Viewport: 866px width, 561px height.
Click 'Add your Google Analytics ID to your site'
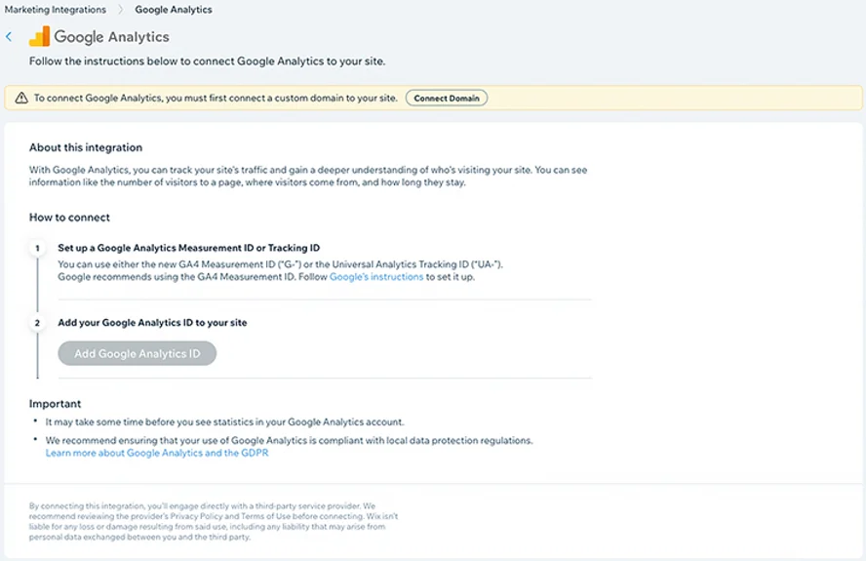pyautogui.click(x=152, y=322)
